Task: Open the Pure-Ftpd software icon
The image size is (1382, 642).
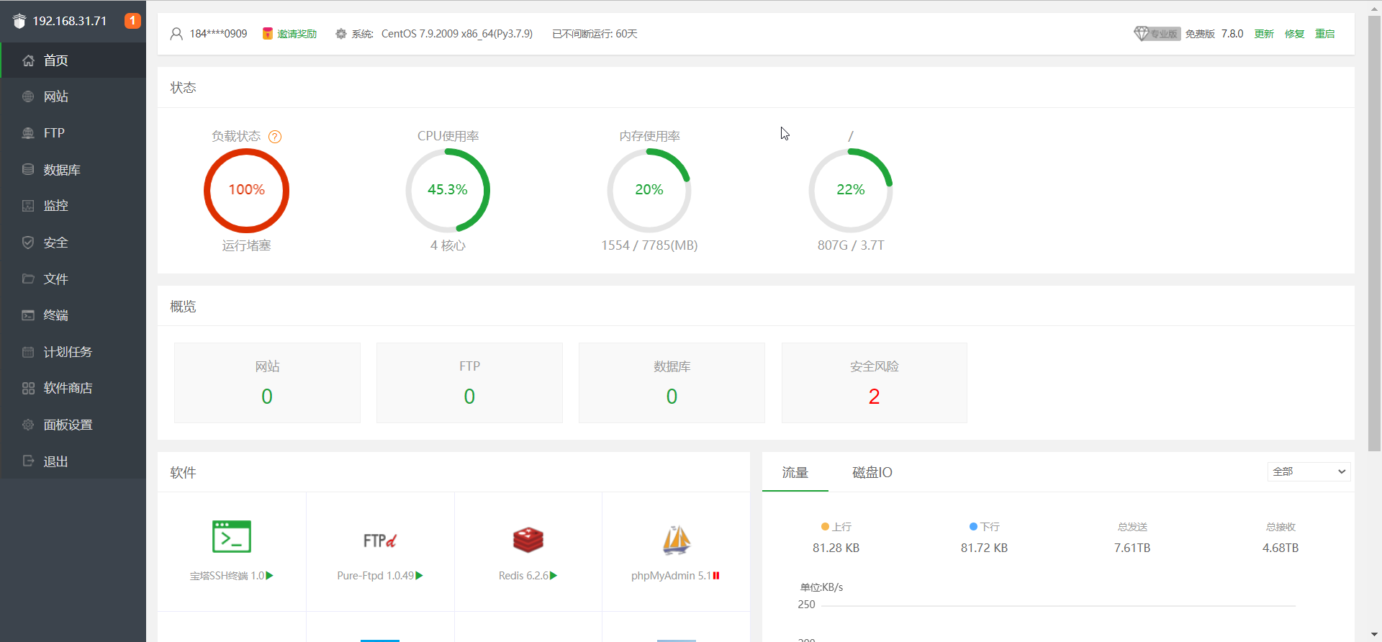Action: (380, 541)
